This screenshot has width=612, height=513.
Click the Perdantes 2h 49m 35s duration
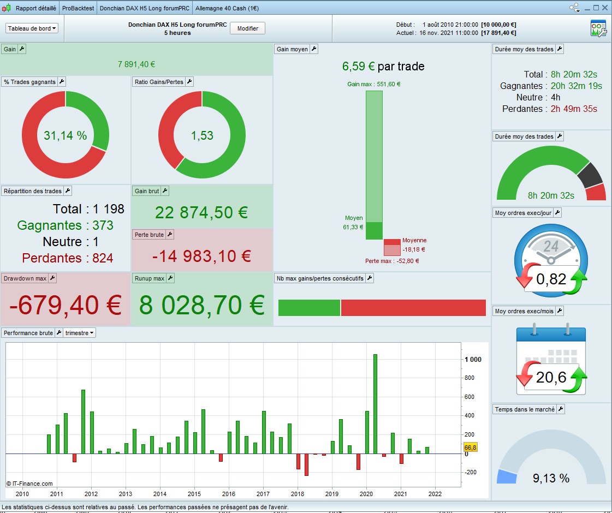point(550,109)
